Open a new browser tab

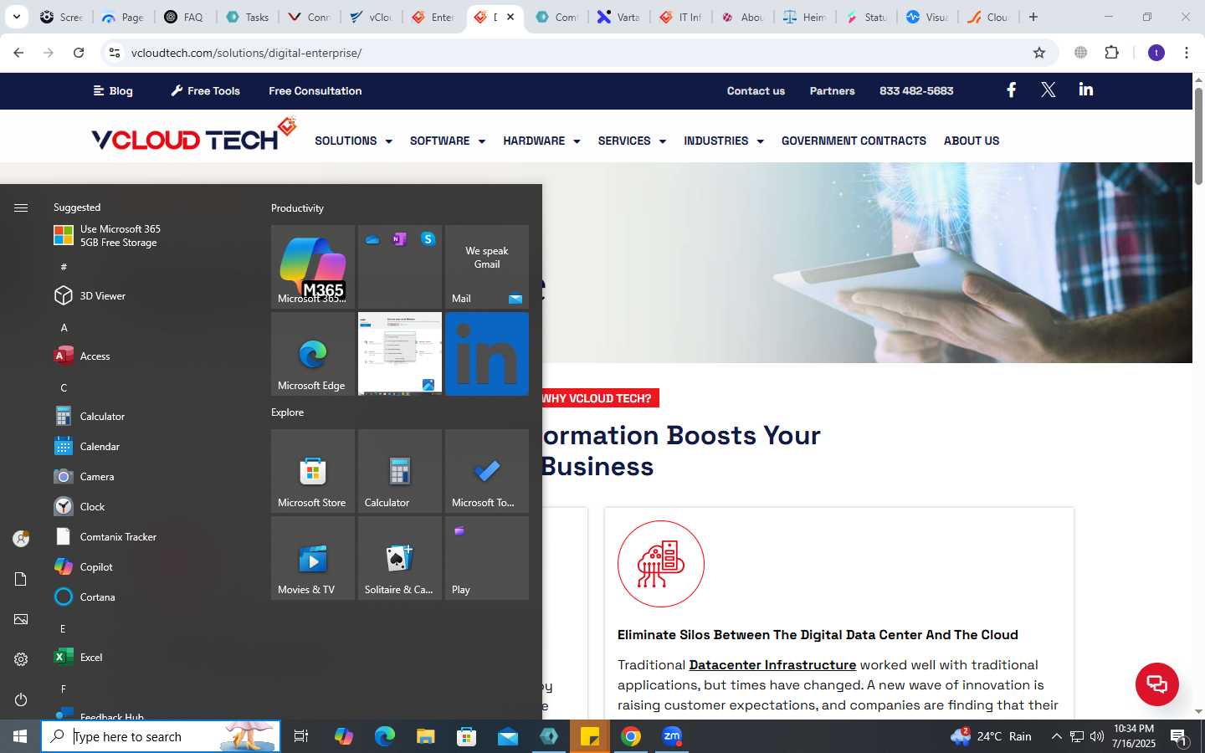1033,17
